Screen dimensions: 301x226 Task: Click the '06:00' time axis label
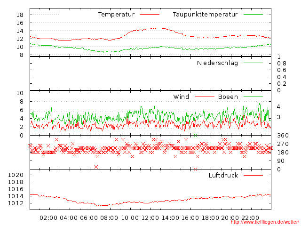[89, 218]
